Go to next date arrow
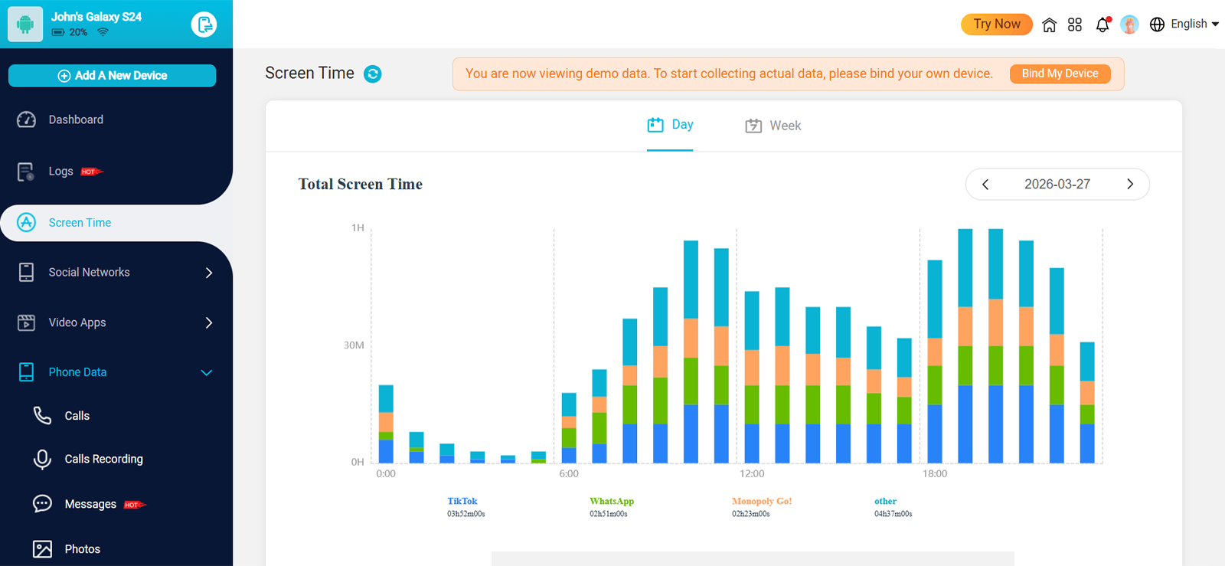 point(1129,185)
